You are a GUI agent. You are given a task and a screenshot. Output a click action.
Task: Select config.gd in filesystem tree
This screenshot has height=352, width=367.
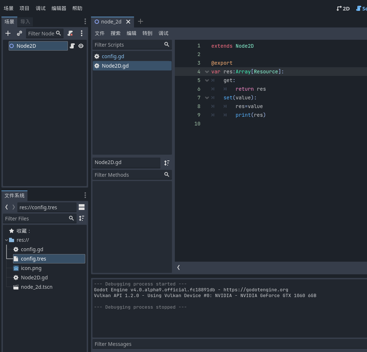pyautogui.click(x=49, y=249)
